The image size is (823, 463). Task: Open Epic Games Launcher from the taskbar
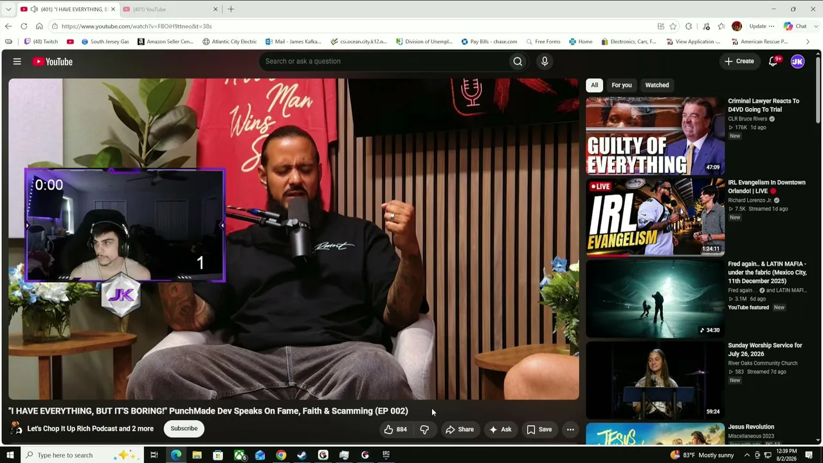coord(386,455)
